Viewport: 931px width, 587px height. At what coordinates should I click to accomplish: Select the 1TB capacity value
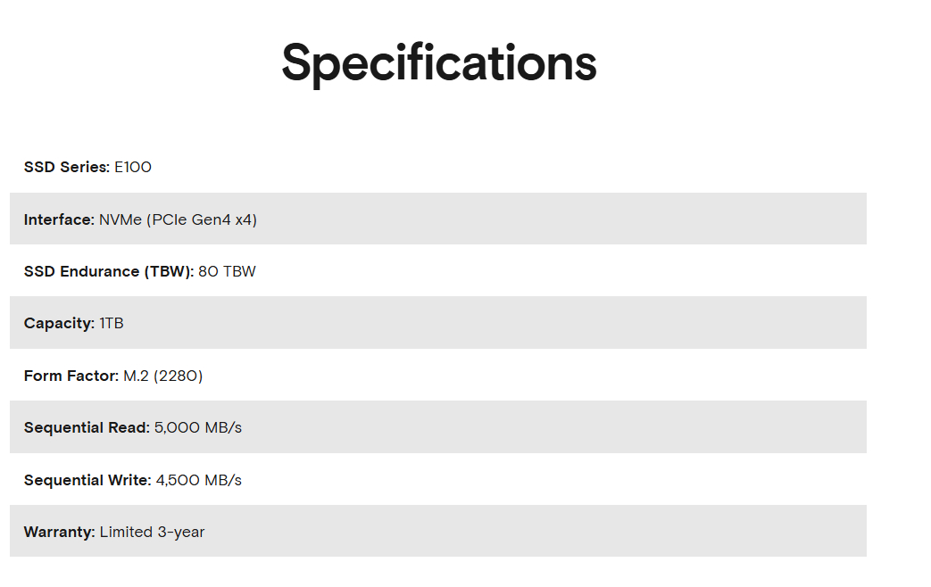[112, 323]
